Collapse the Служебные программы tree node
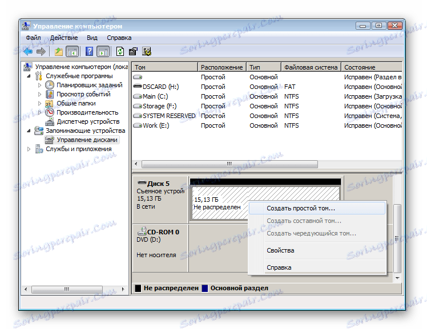Screen dimensions: 427x329 [x=29, y=76]
